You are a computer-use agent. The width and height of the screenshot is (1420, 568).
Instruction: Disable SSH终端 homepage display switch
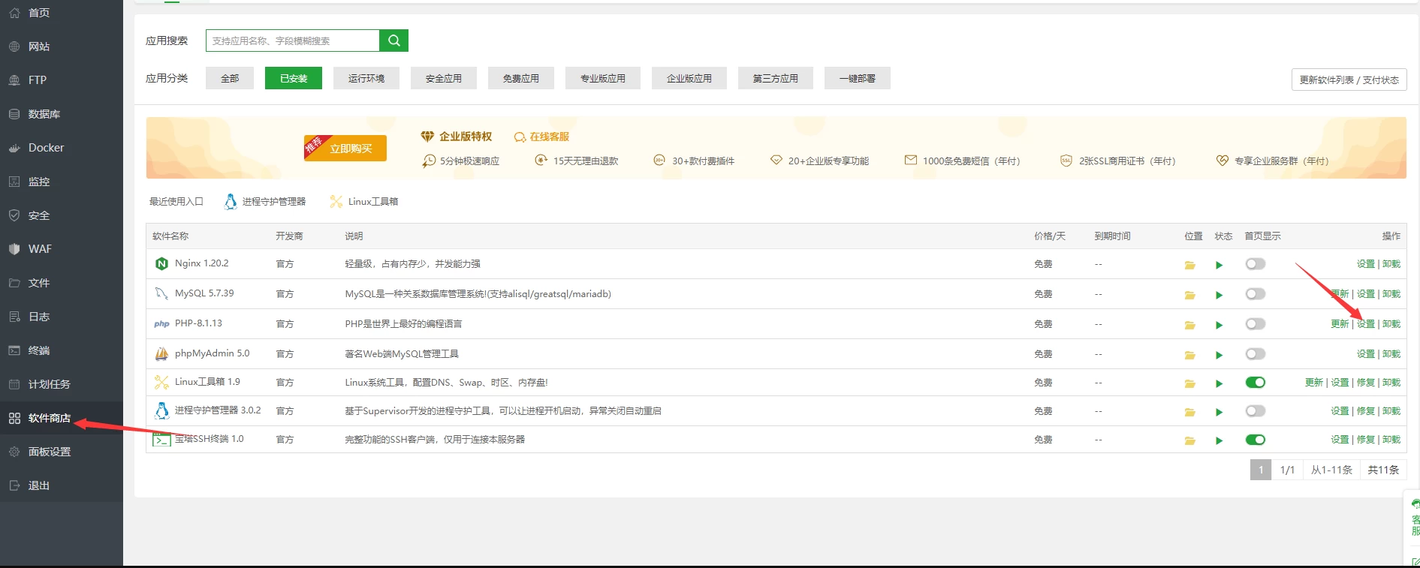tap(1256, 439)
